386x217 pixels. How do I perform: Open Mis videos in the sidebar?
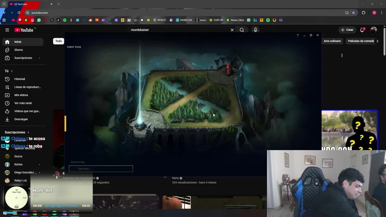coord(23,95)
